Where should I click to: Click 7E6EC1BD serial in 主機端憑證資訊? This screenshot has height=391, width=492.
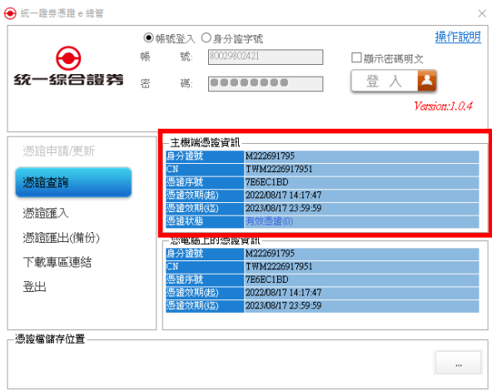pyautogui.click(x=266, y=182)
